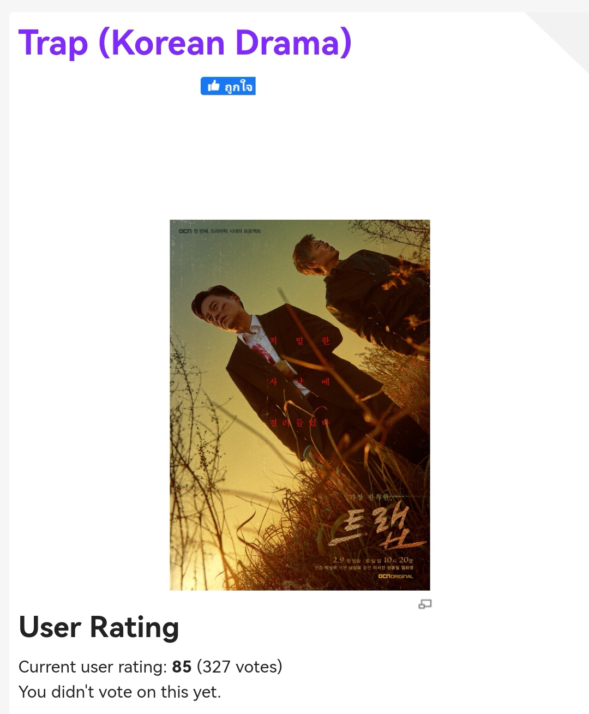Click the thumbs-up icon in Like button
The width and height of the screenshot is (589, 714).
(214, 86)
